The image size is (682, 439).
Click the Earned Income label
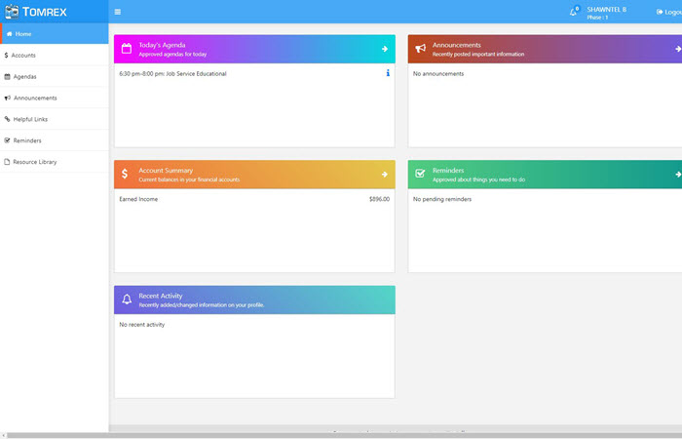tap(138, 199)
